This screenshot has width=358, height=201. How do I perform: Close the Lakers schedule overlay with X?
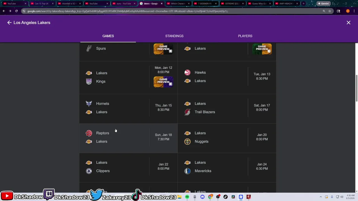tap(348, 23)
